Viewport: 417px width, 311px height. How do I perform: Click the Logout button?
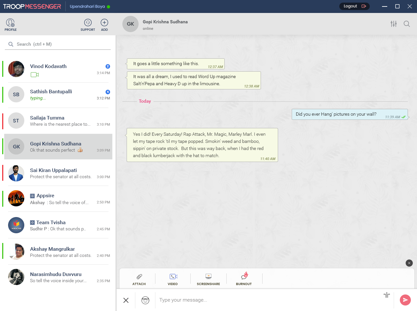click(354, 6)
